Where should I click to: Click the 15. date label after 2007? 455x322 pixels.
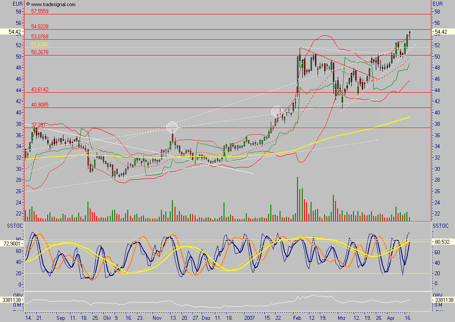point(268,318)
